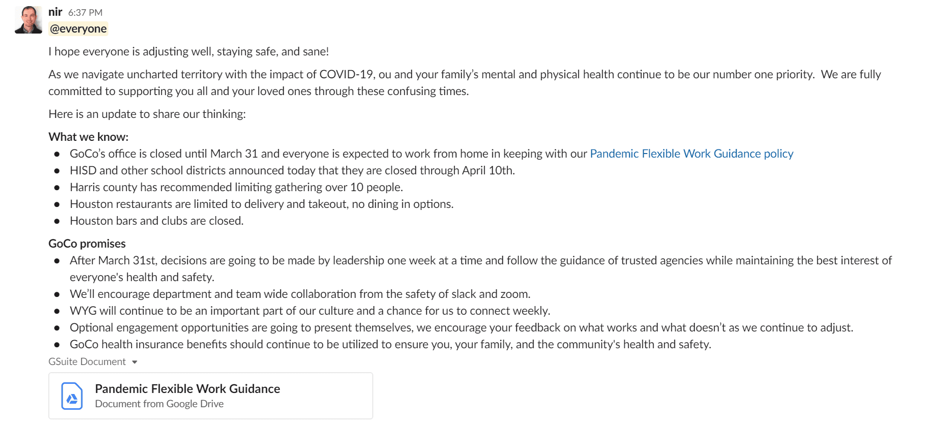Image resolution: width=949 pixels, height=424 pixels.
Task: Open the Pandemic Flexible Work Guidance attachment title
Action: [187, 388]
